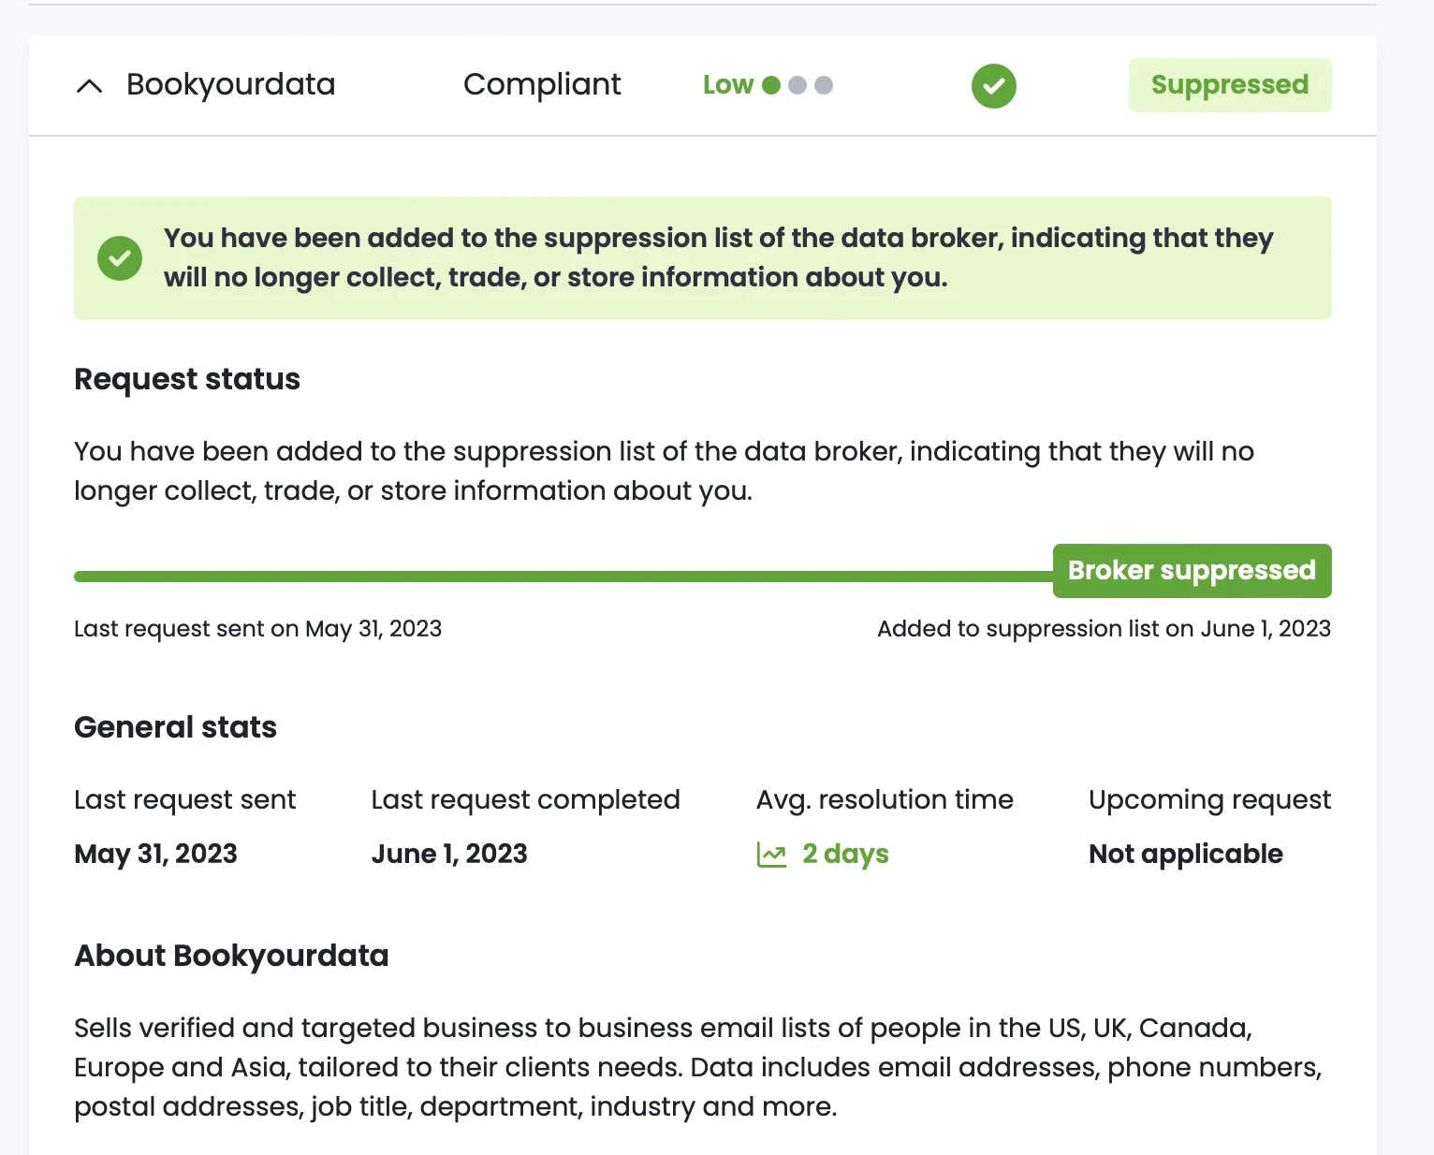
Task: Click the Low risk level label
Action: [728, 85]
